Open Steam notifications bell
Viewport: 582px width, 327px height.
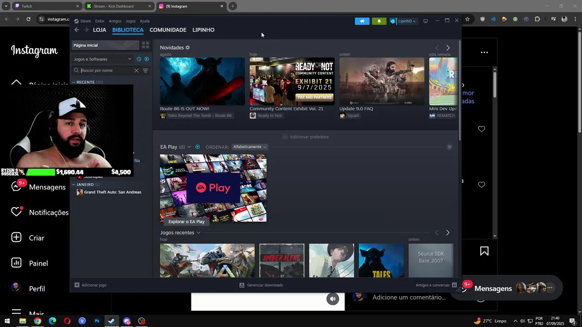pyautogui.click(x=379, y=21)
